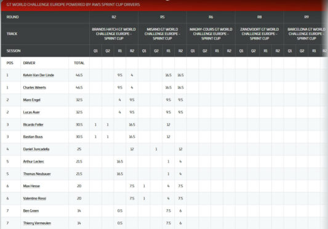Image resolution: width=328 pixels, height=229 pixels.
Task: Open Thierry Vermeulen driver link
Action: [x=37, y=223]
